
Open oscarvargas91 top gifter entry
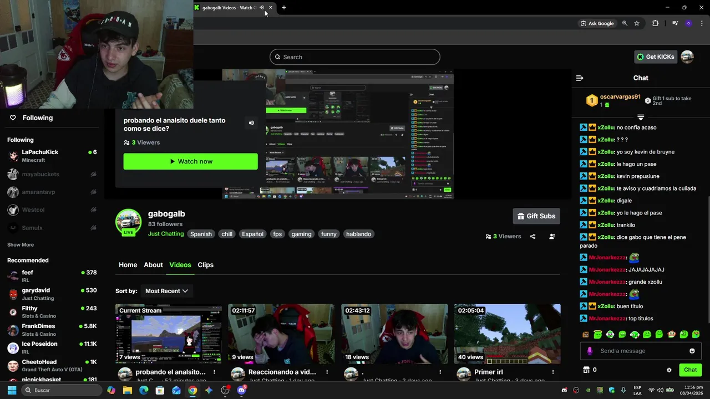pos(613,100)
